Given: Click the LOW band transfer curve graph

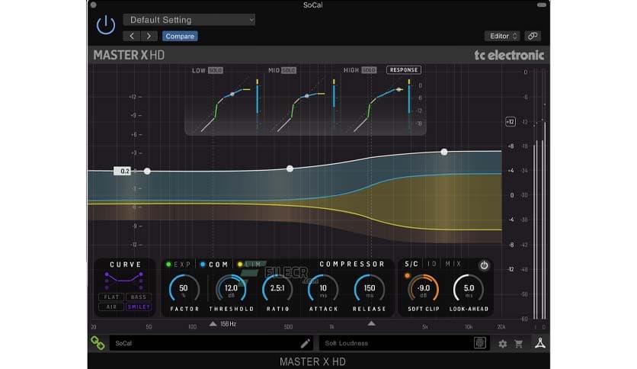Looking at the screenshot, I should click(x=226, y=105).
